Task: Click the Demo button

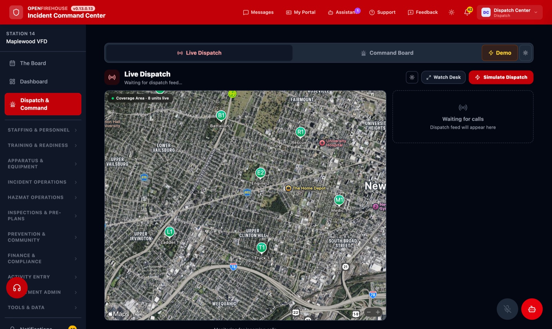Action: (x=500, y=53)
